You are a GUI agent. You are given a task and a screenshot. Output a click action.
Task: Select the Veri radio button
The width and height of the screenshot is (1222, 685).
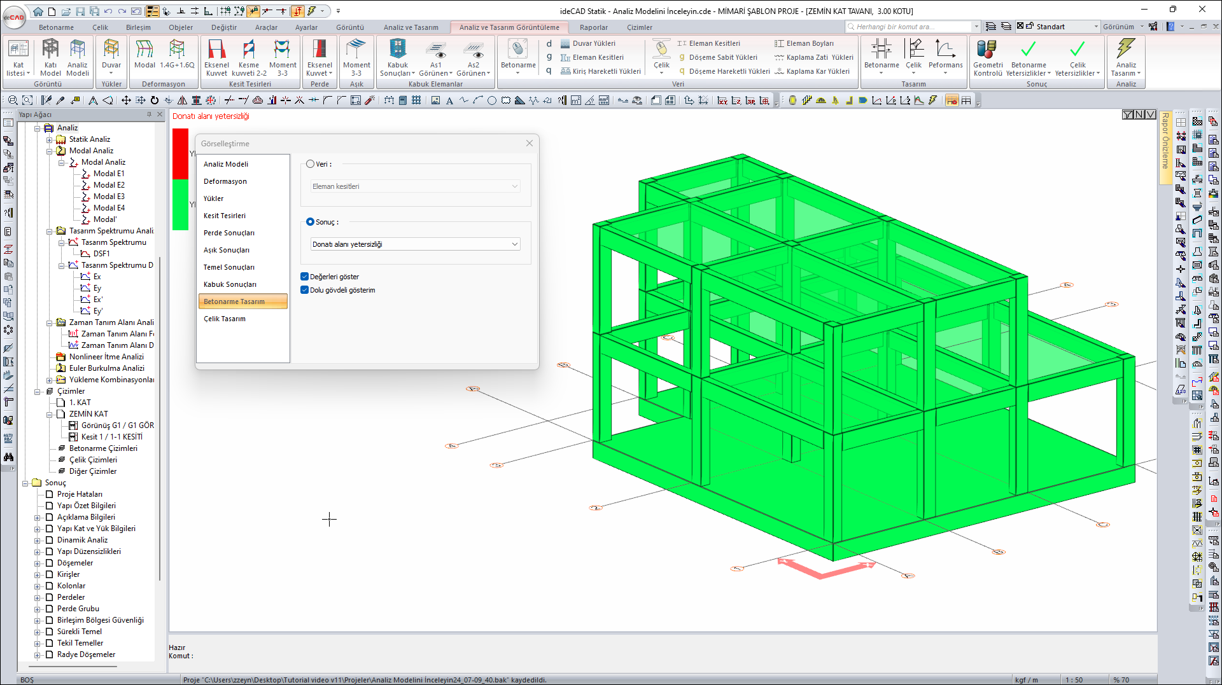311,164
